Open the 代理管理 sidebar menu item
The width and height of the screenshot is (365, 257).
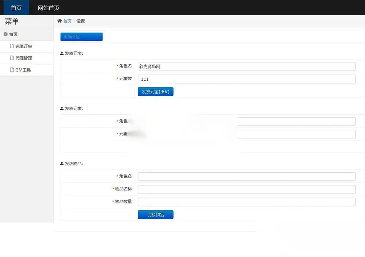pyautogui.click(x=27, y=58)
